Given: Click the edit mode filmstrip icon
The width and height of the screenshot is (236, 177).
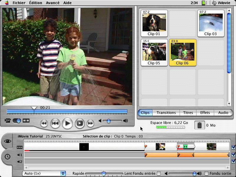Looking at the screenshot, I should point(26,121).
